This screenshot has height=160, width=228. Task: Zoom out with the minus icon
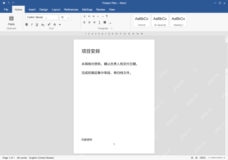(x=209, y=158)
